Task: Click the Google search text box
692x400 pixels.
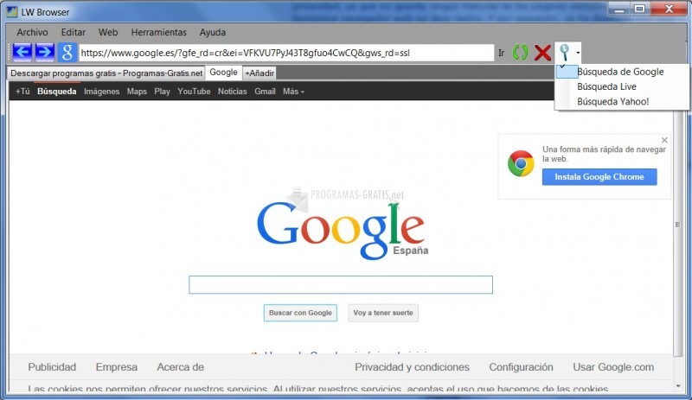Action: pos(341,285)
